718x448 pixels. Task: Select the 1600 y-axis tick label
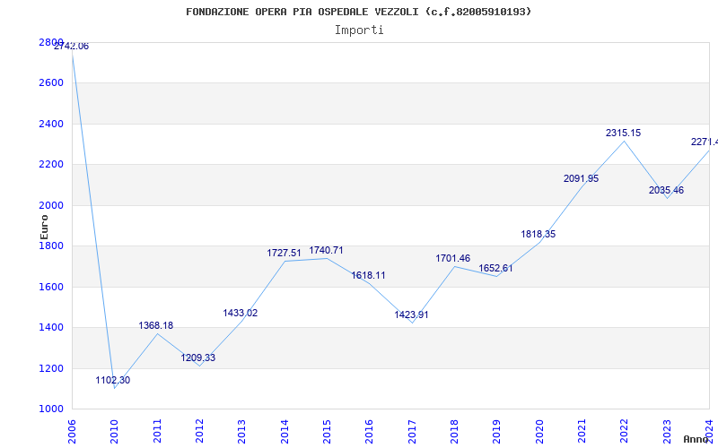click(x=51, y=287)
